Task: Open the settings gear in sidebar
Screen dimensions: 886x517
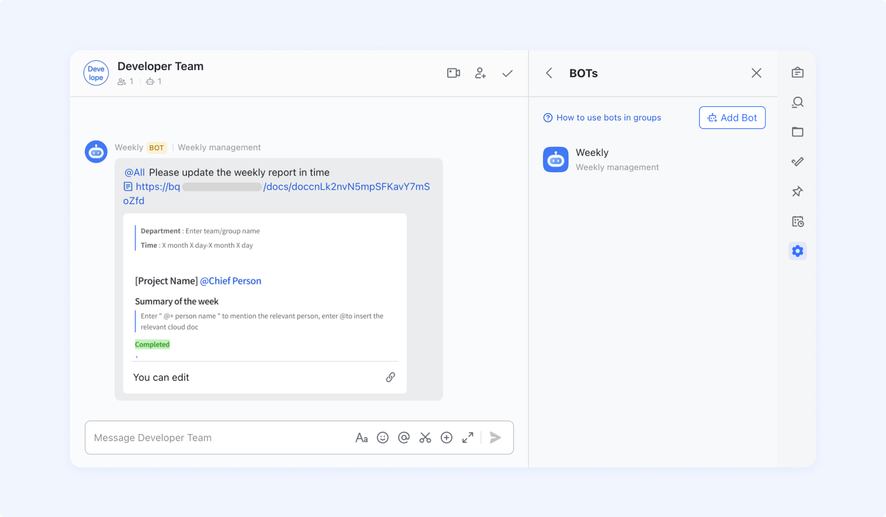Action: point(797,251)
